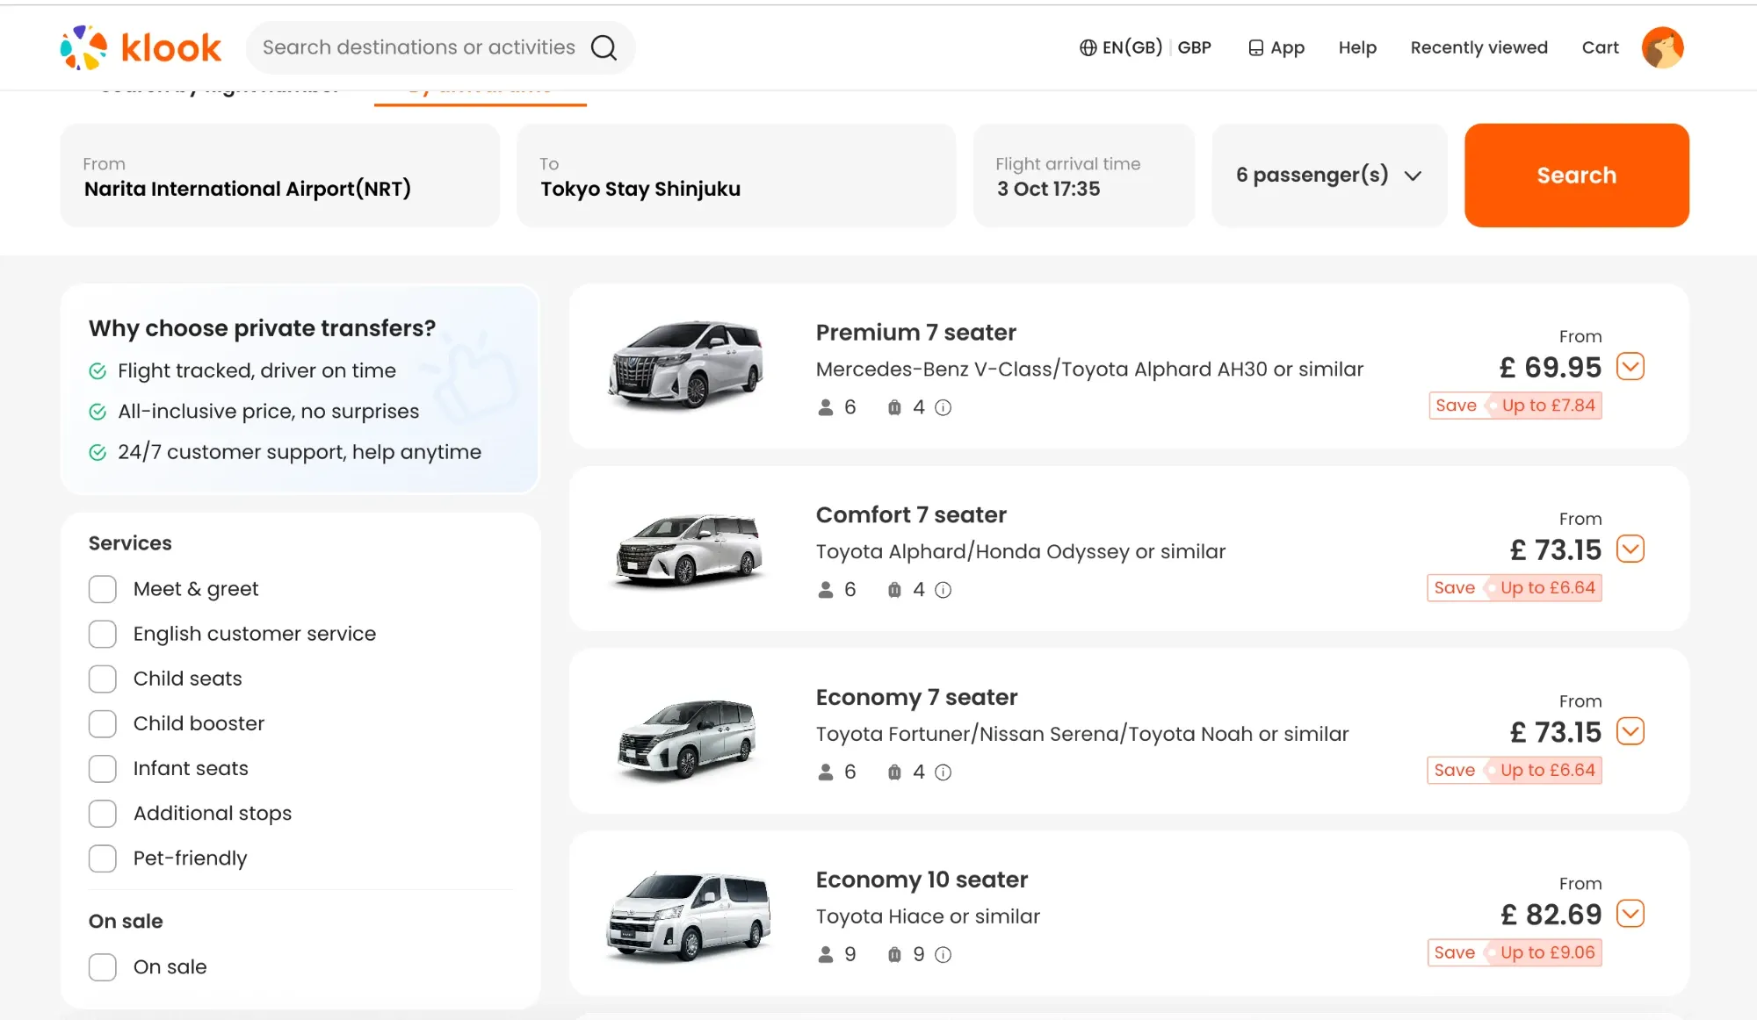
Task: Click the search magnifier icon
Action: pyautogui.click(x=604, y=47)
